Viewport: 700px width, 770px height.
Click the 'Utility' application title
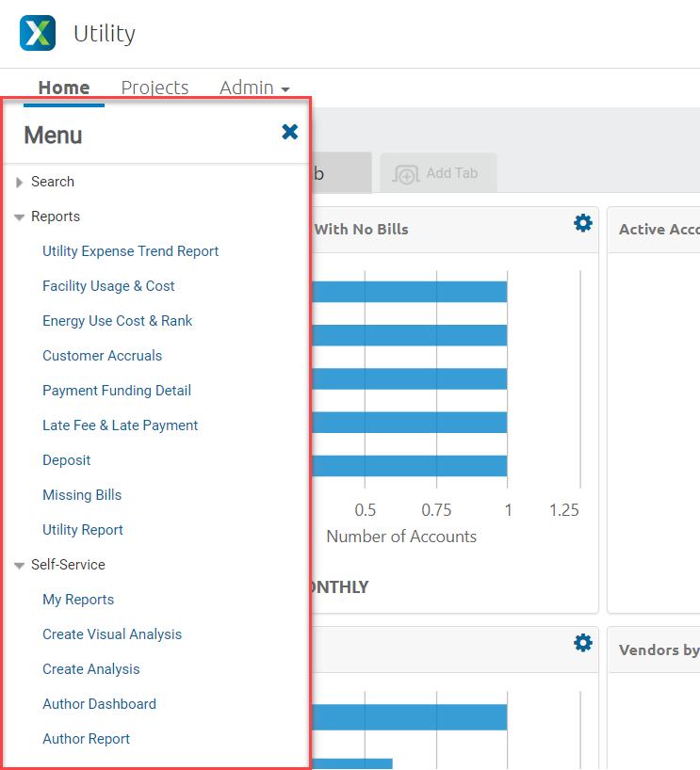click(x=105, y=34)
